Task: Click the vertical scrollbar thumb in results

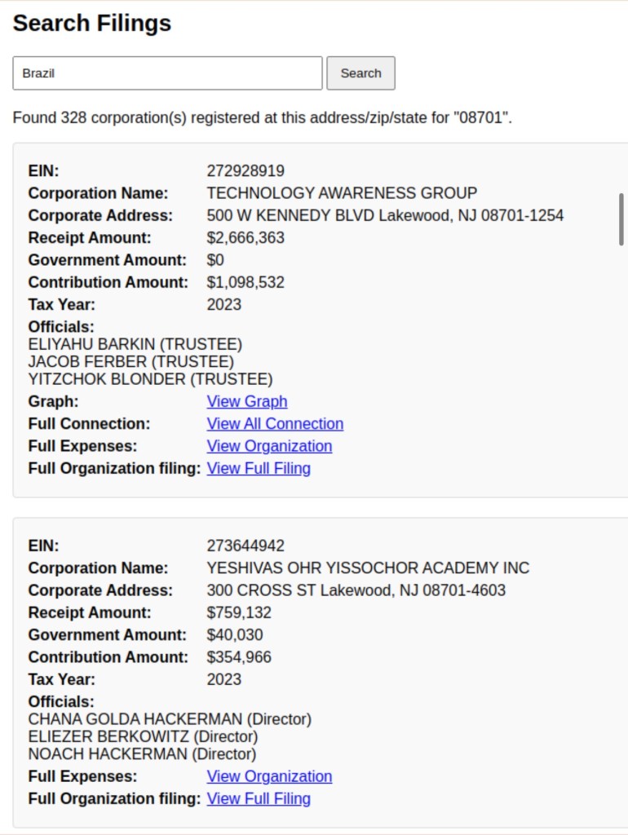Action: pos(621,219)
